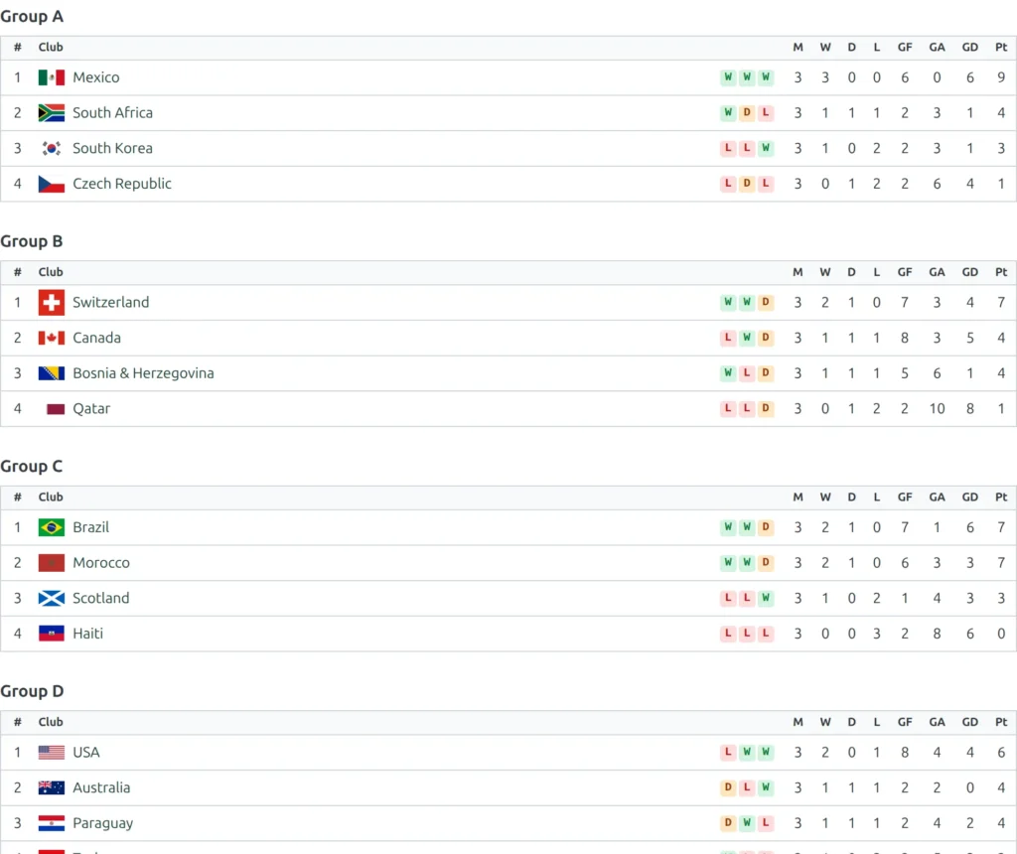1017x854 pixels.
Task: Open the Switzerland team link
Action: pyautogui.click(x=111, y=303)
